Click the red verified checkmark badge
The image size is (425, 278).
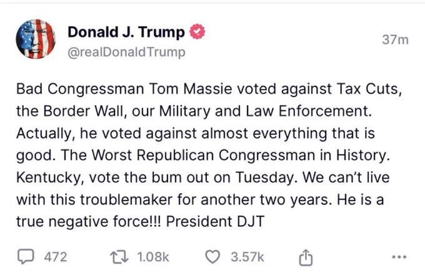tap(197, 32)
